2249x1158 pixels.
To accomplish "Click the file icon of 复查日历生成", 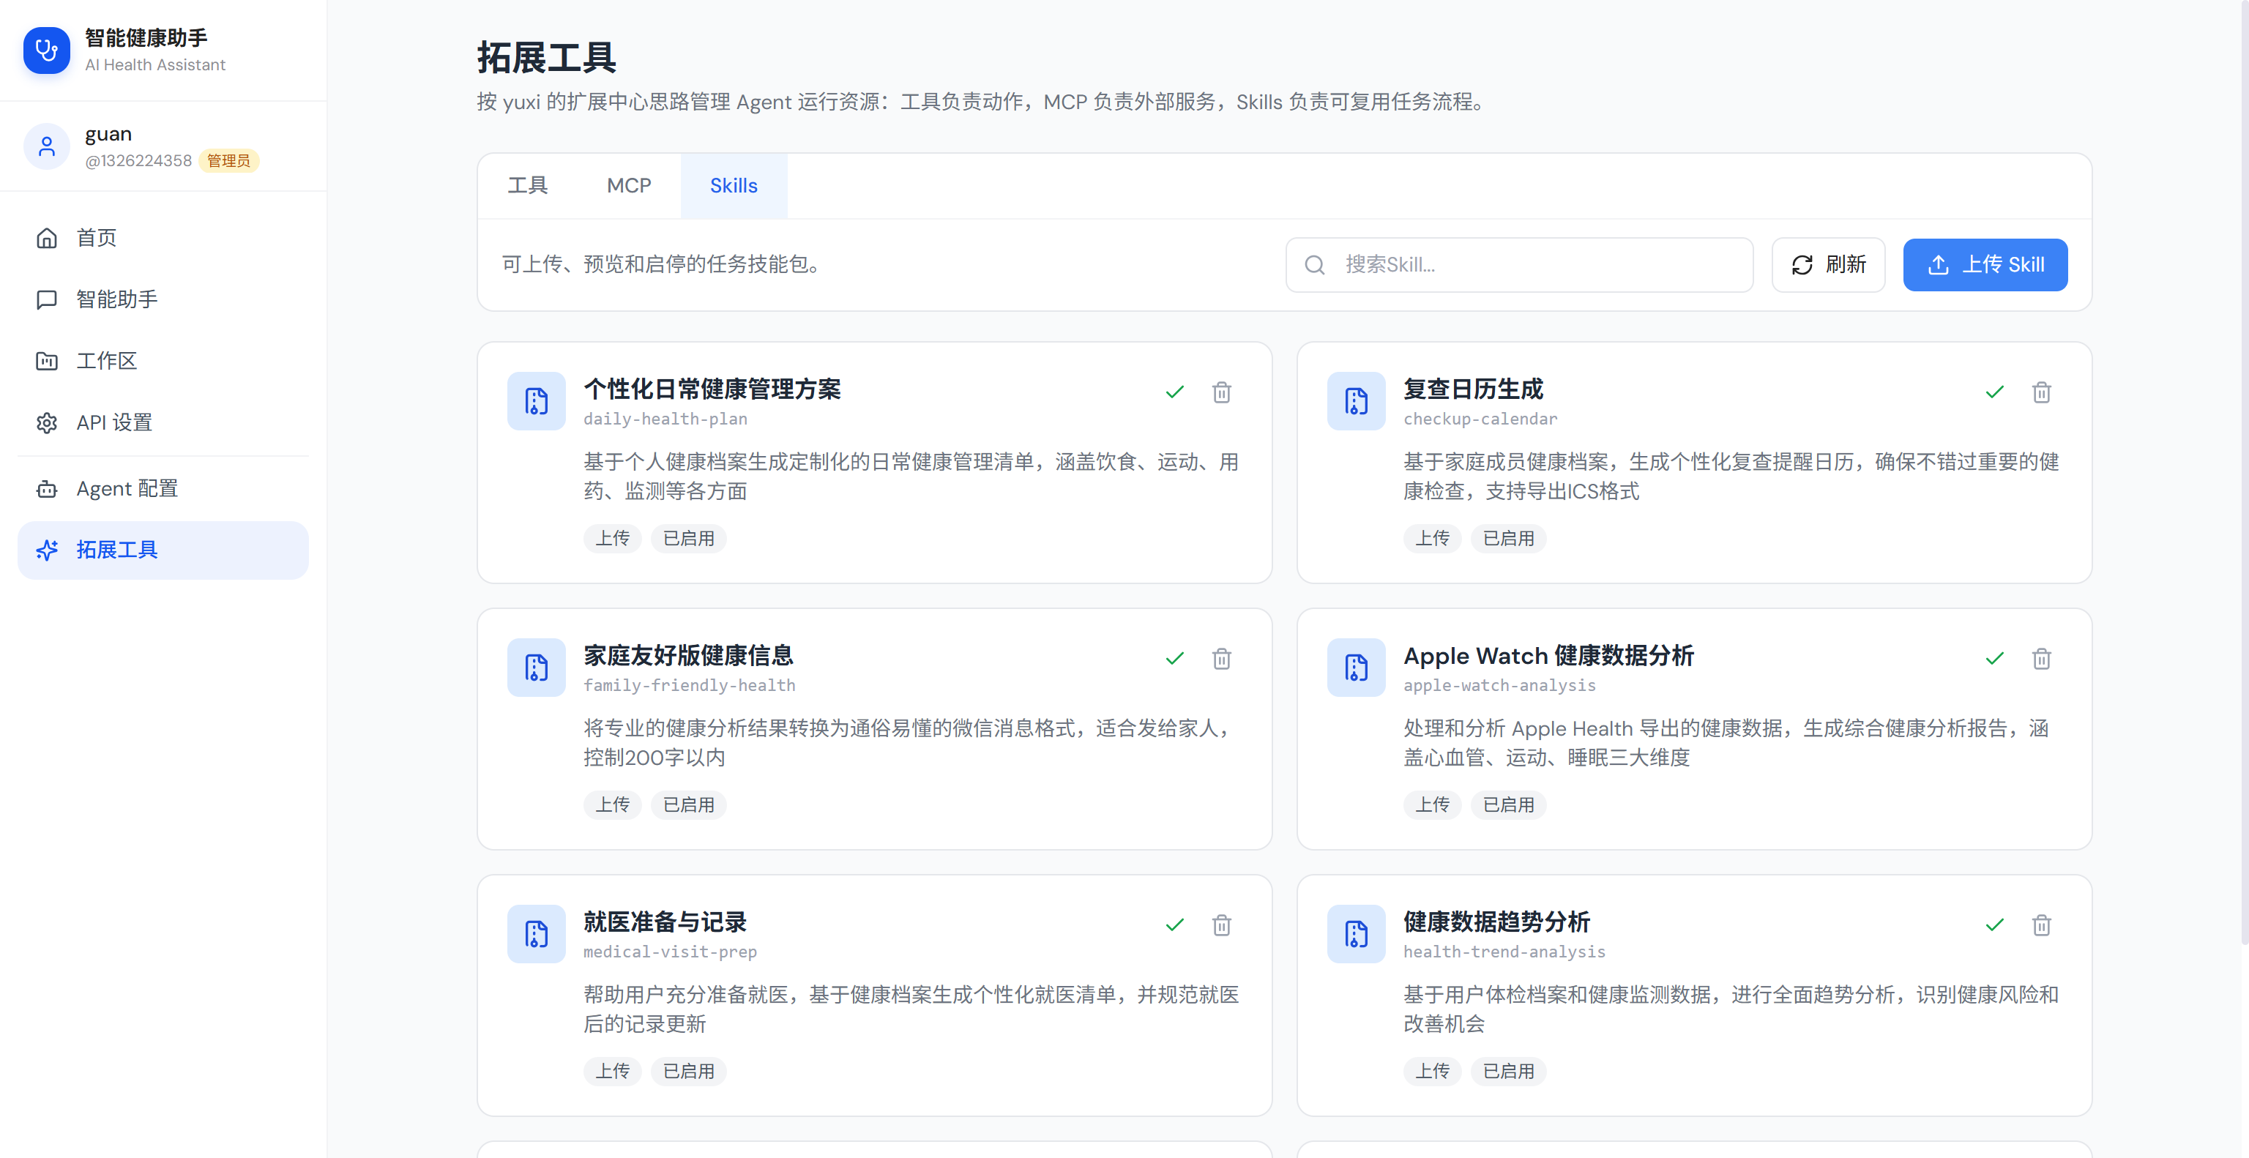I will click(1356, 401).
